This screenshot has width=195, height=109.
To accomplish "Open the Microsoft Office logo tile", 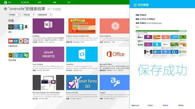I will click(115, 54).
